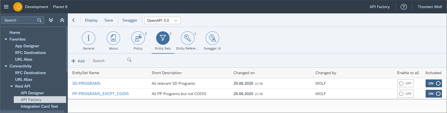Open the Policy lock section
The image size is (447, 113).
point(138,38)
